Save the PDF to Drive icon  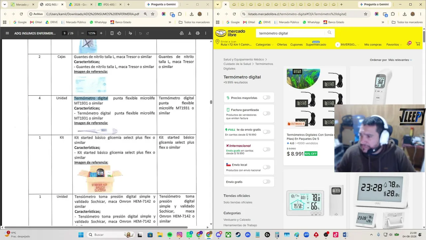(182, 33)
